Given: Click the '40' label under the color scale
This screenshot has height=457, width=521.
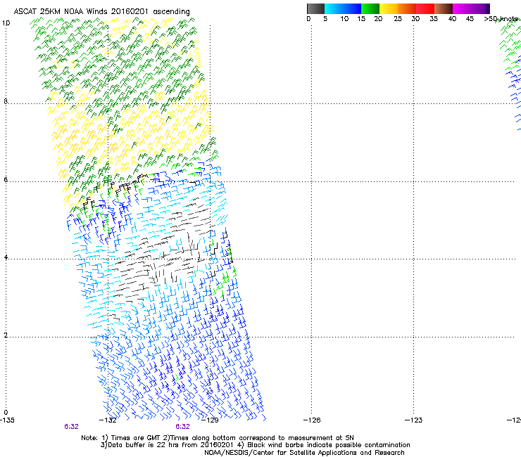Looking at the screenshot, I should 452,19.
